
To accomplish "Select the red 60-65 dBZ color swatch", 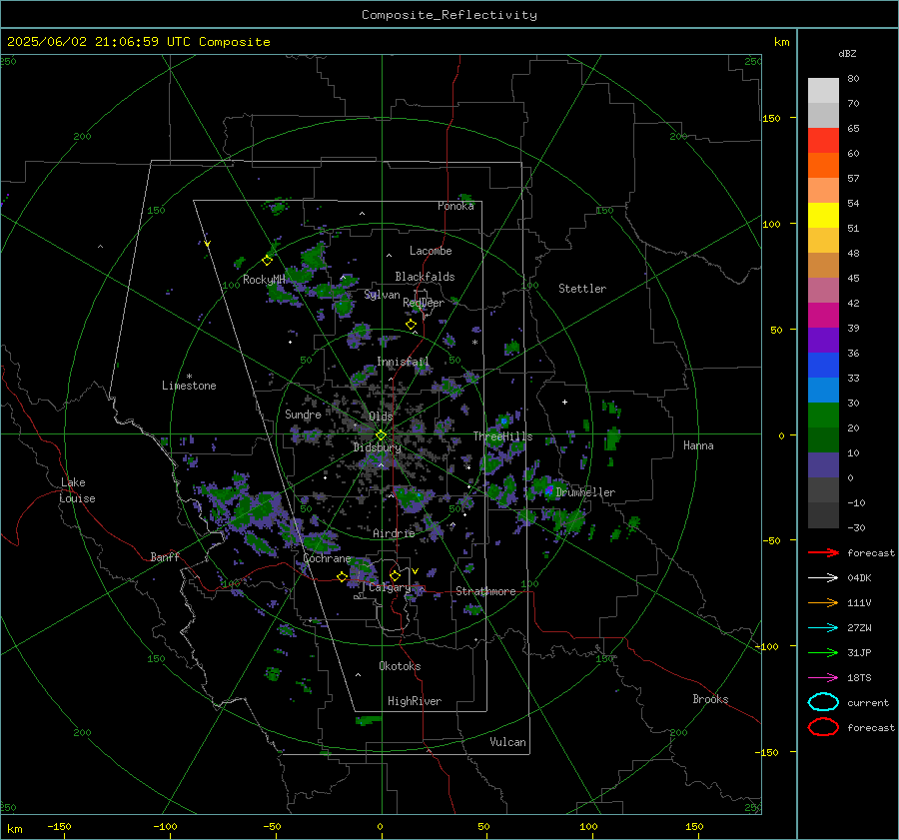I will [x=823, y=140].
